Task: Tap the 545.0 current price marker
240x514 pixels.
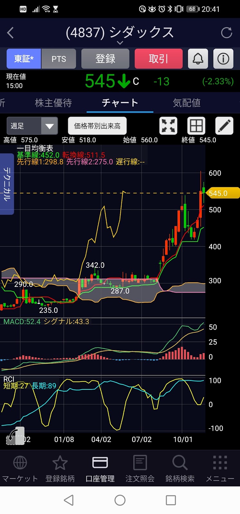Action: (x=223, y=193)
